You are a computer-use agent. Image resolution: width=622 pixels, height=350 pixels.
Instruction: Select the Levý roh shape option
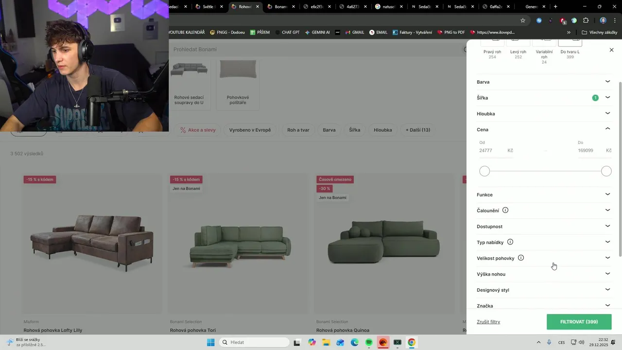pyautogui.click(x=518, y=50)
